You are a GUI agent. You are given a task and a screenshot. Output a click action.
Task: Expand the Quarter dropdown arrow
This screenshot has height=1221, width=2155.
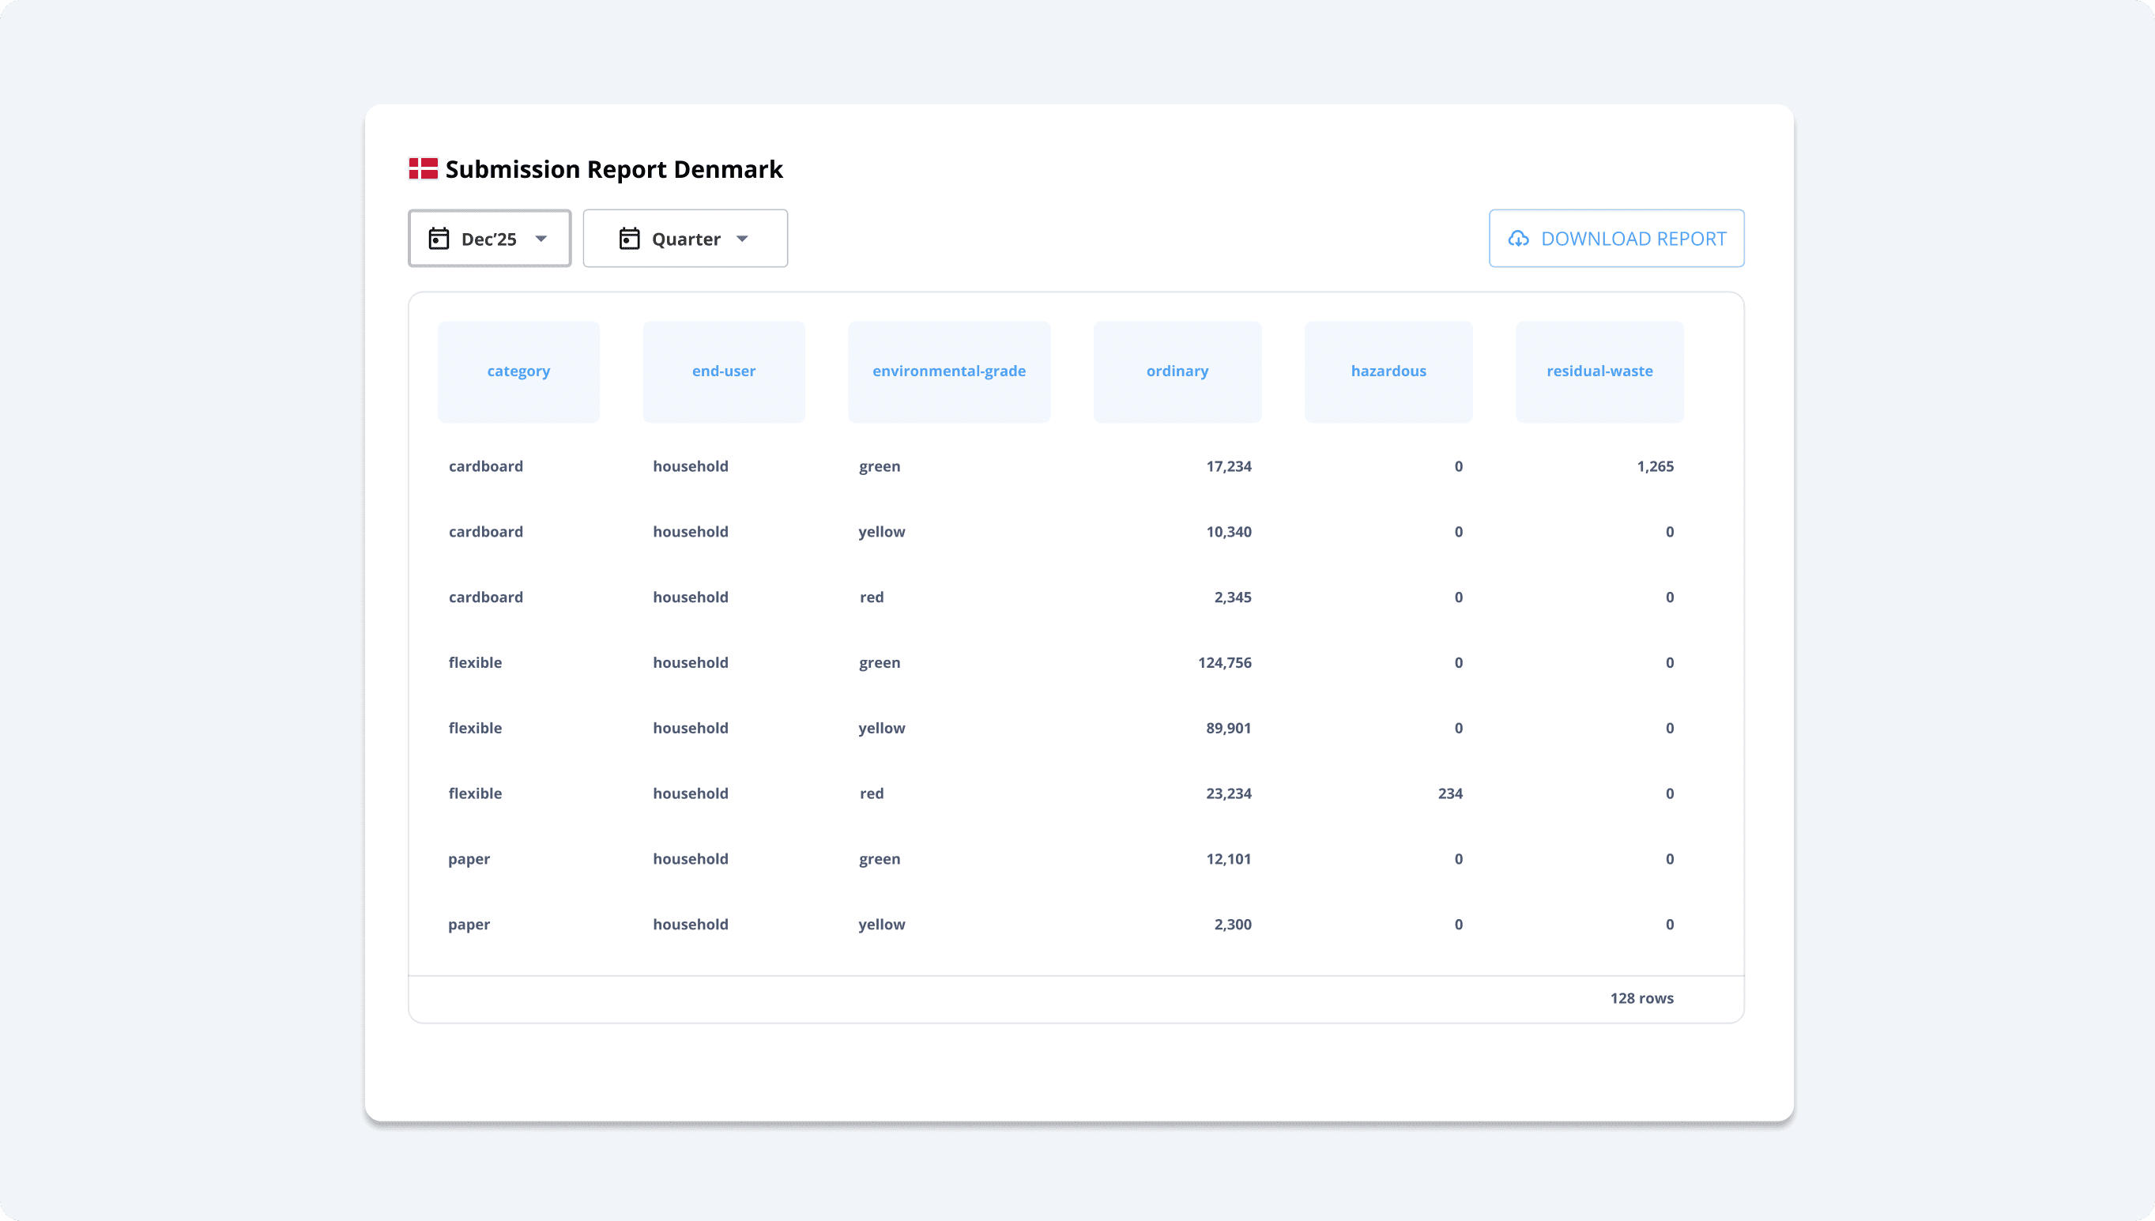(742, 239)
